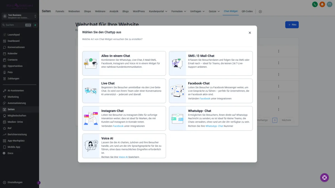The width and height of the screenshot is (335, 188).
Task: Pick the Voice AI card title
Action: point(107,138)
